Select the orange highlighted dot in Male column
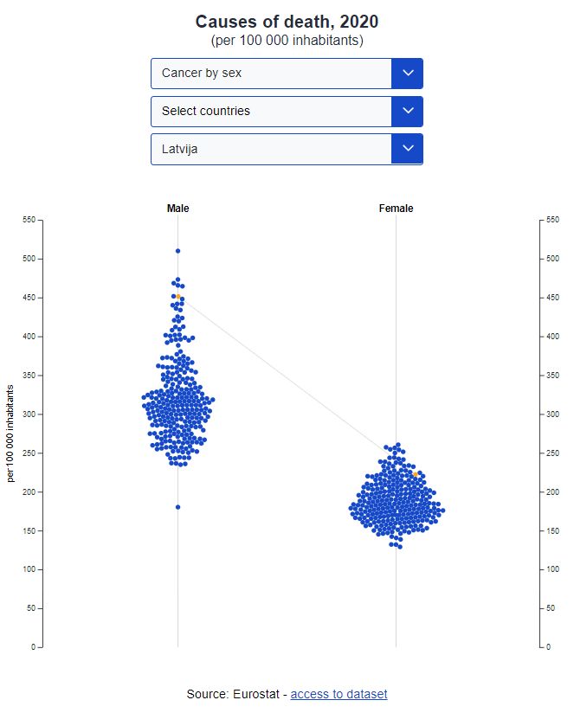The image size is (574, 713). click(x=177, y=296)
